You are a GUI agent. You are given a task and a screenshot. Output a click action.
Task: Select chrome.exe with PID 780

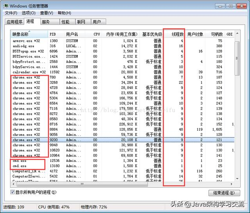point(123,77)
